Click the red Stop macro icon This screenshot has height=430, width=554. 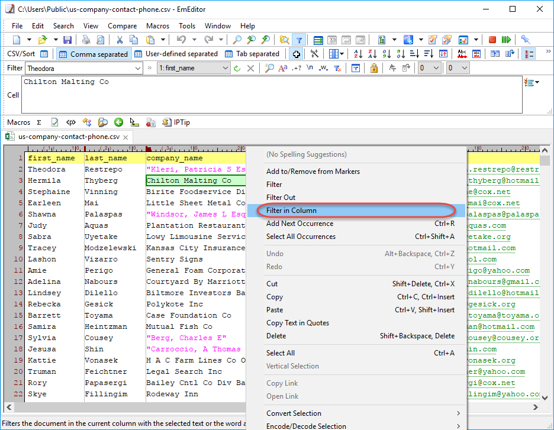click(x=492, y=40)
